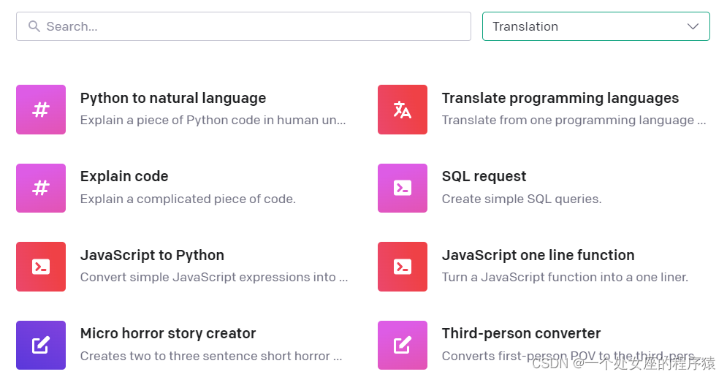
Task: Click the SQL request terminal icon
Action: [x=403, y=188]
